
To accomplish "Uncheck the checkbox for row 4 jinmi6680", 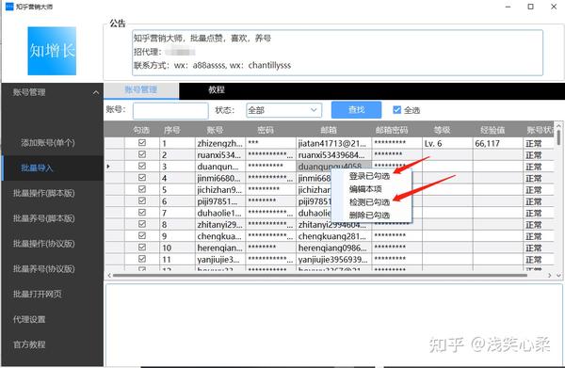I will coord(142,178).
